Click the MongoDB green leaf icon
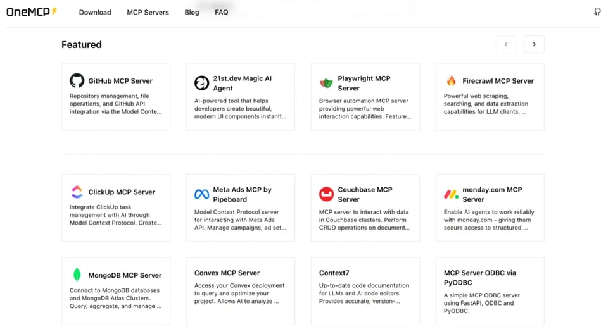The height and width of the screenshot is (334, 608). [77, 275]
